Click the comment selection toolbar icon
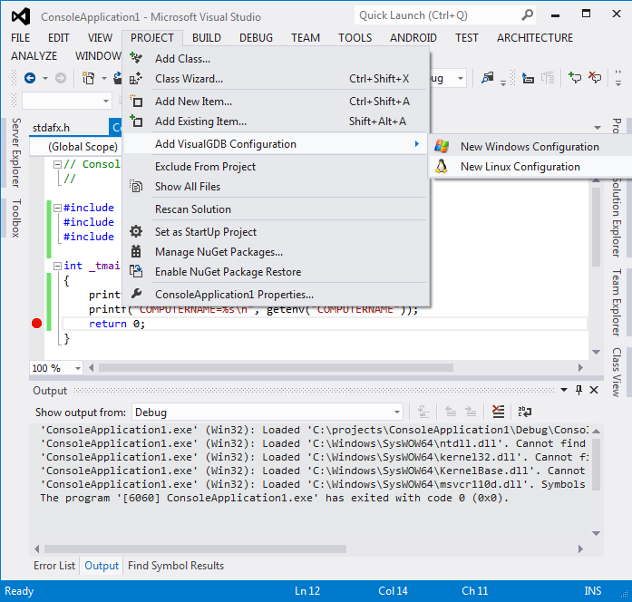The height and width of the screenshot is (602, 632). (x=574, y=77)
